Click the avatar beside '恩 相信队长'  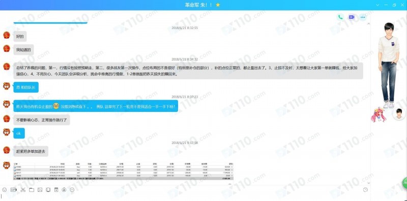(7, 86)
